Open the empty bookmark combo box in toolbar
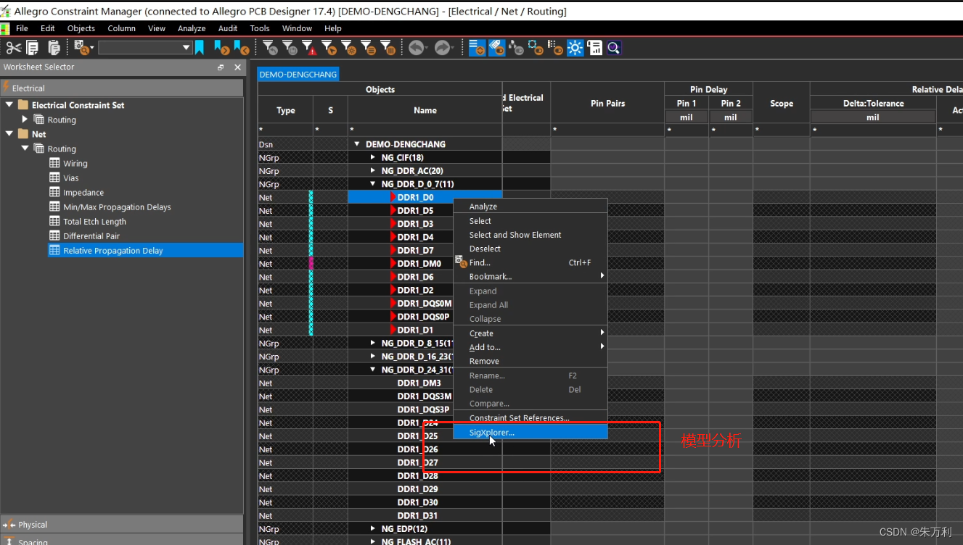Image resolution: width=963 pixels, height=545 pixels. click(x=145, y=48)
